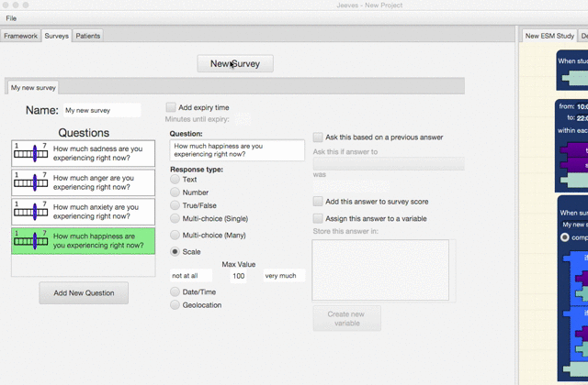Viewport: 588px width, 385px height.
Task: Click the New Survey button
Action: pyautogui.click(x=235, y=63)
